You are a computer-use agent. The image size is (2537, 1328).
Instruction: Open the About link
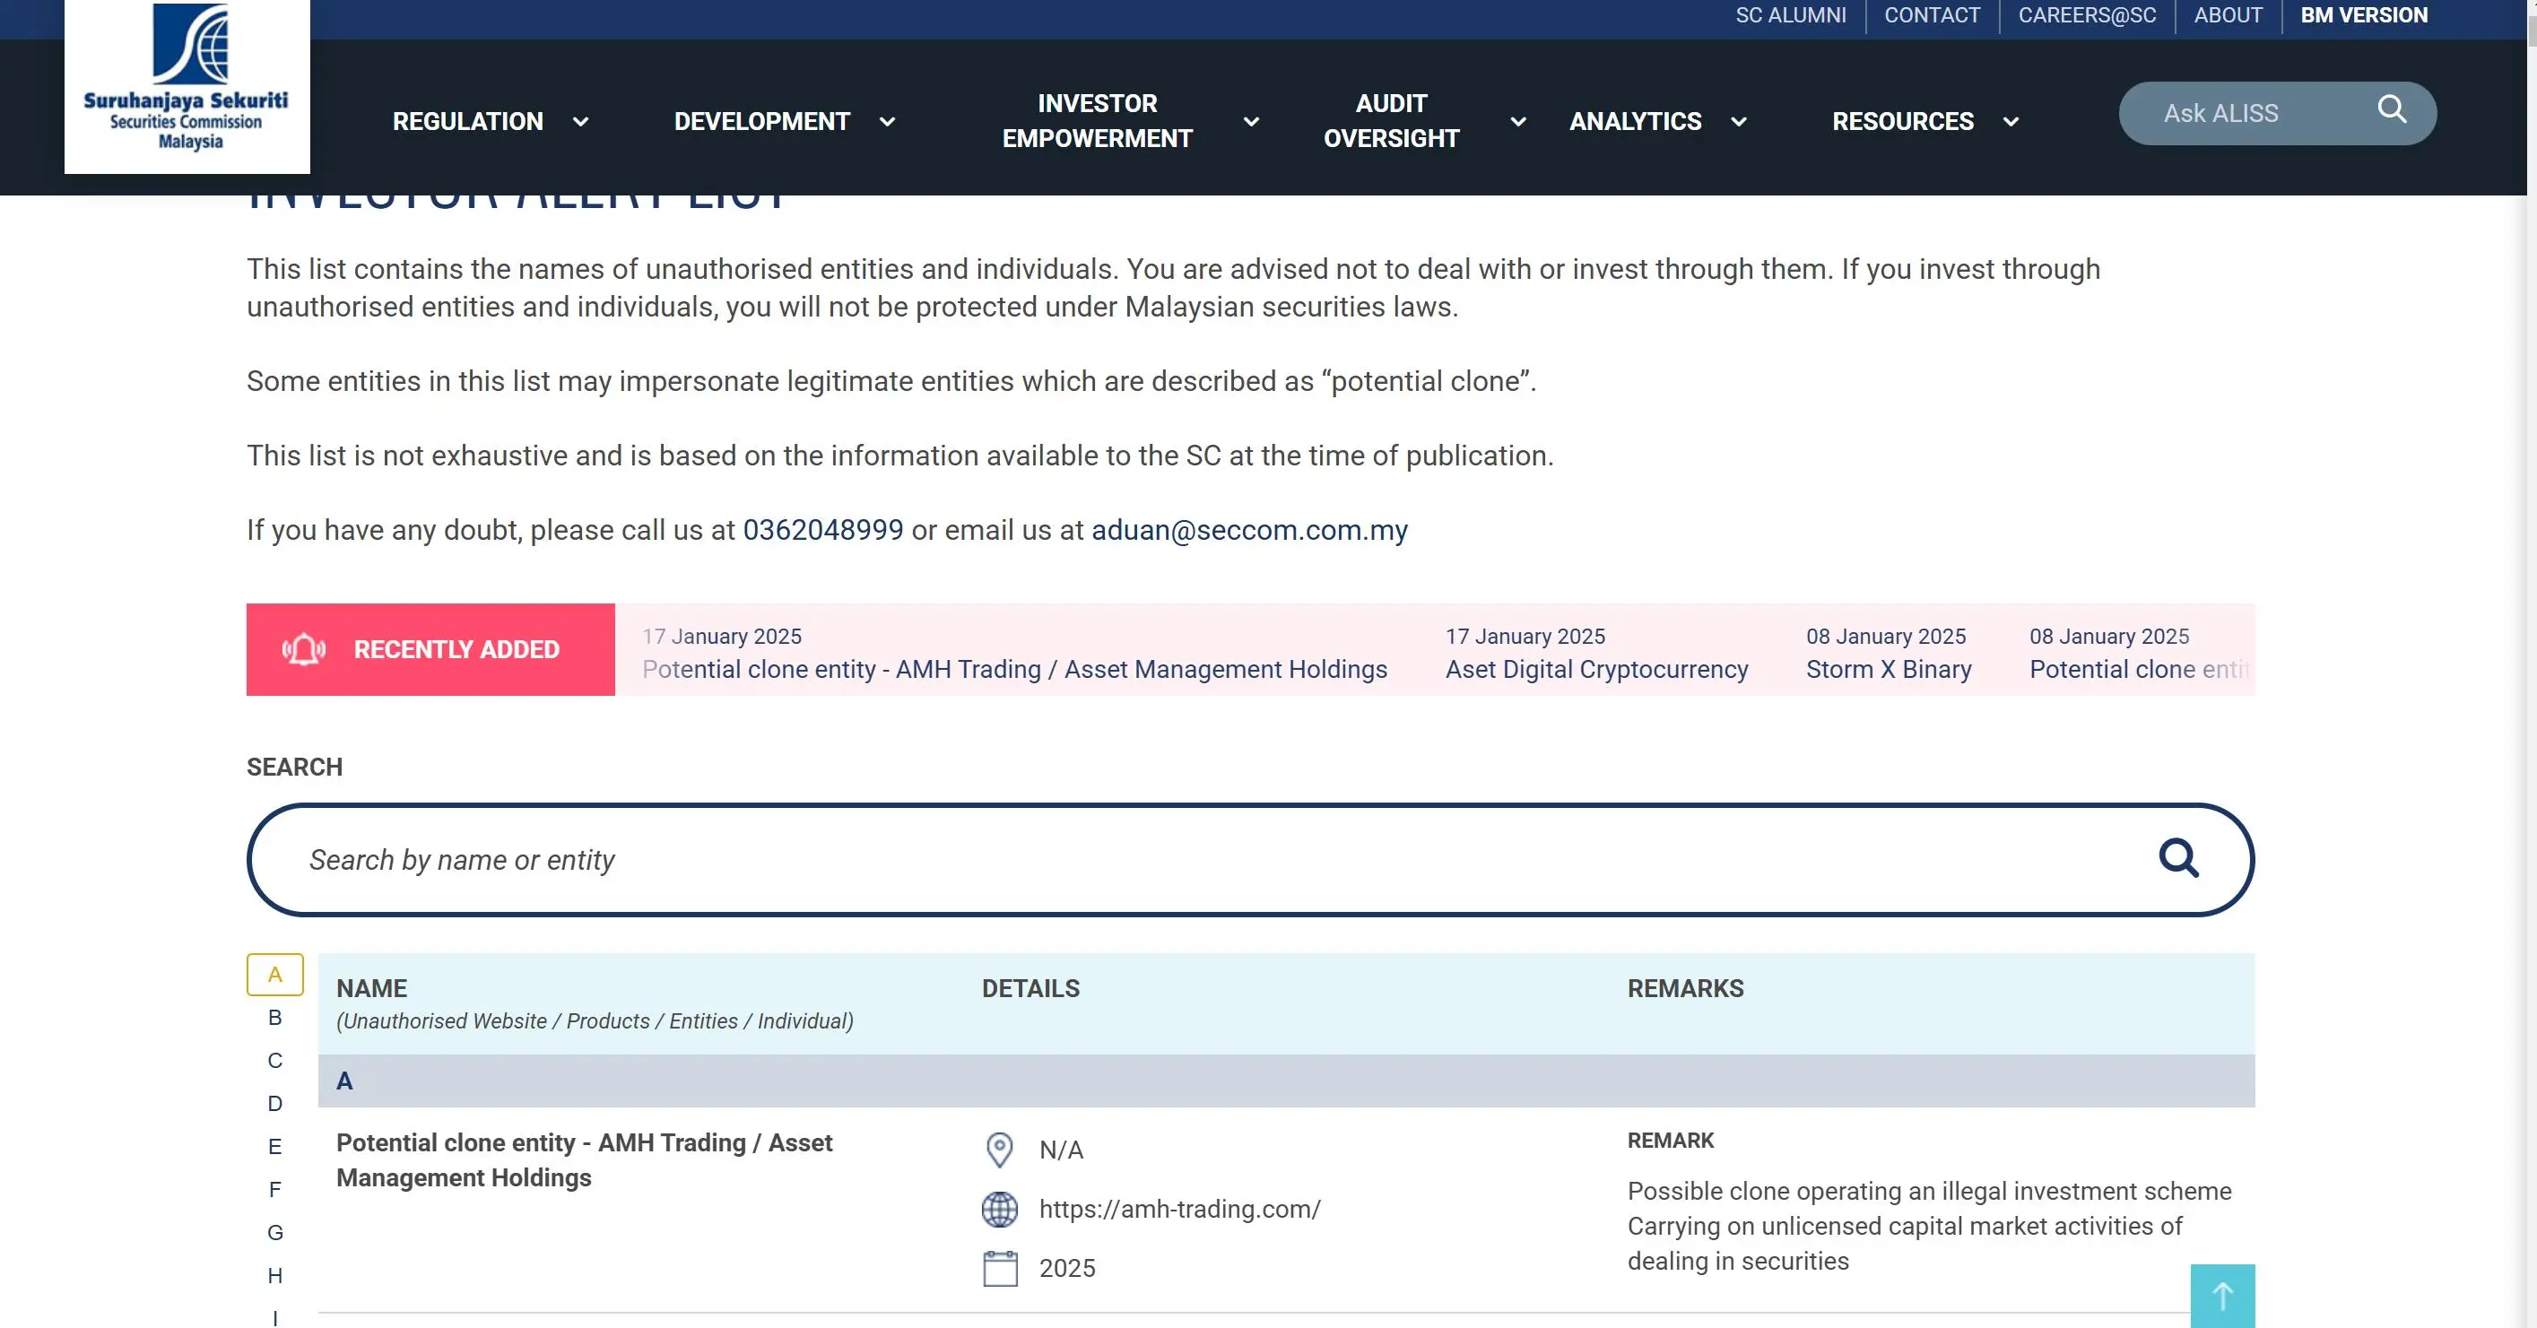(2228, 16)
